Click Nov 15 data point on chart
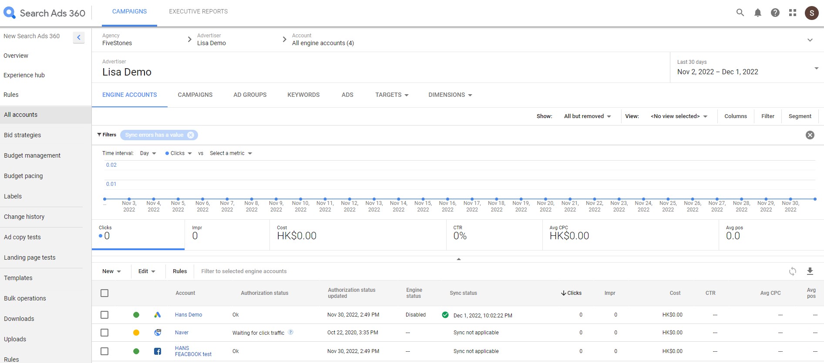The width and height of the screenshot is (824, 363). click(423, 199)
